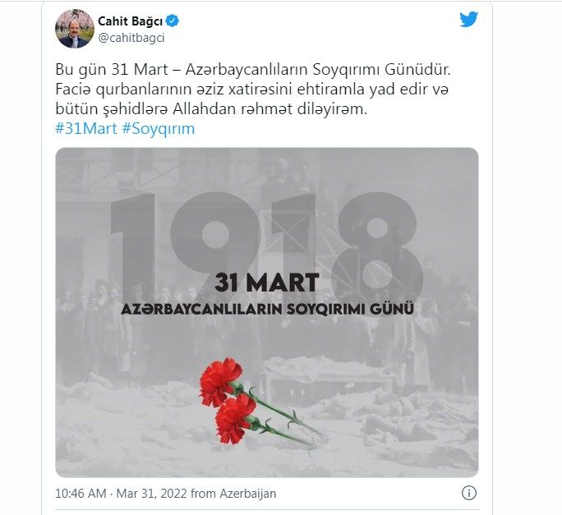Click the blue verified badge
The image size is (562, 515).
point(173,21)
